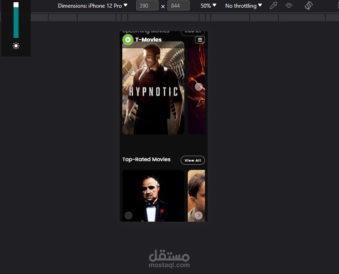Click next arrow on Upcoming Movies carousel
The image size is (339, 274).
[199, 87]
